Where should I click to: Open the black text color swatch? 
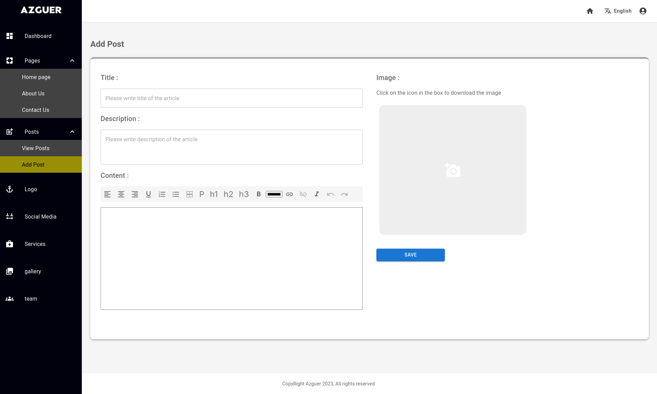tap(274, 194)
